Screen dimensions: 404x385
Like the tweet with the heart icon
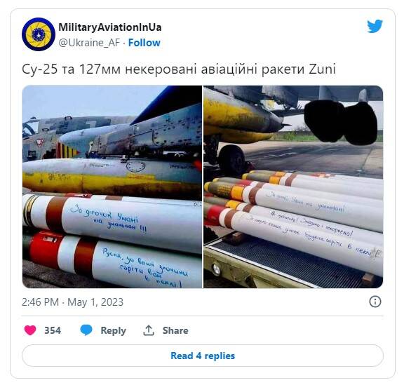click(30, 330)
